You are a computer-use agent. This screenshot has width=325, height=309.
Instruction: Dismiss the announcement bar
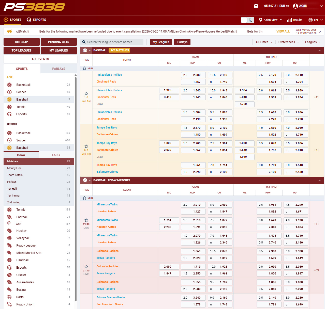coord(320,31)
